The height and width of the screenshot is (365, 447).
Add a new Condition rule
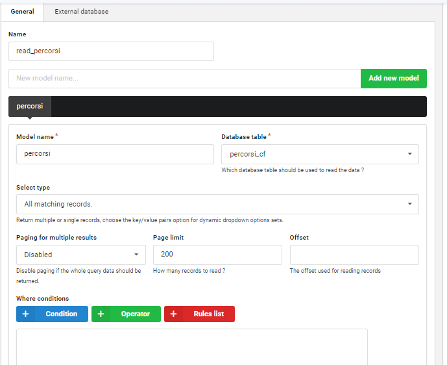52,314
